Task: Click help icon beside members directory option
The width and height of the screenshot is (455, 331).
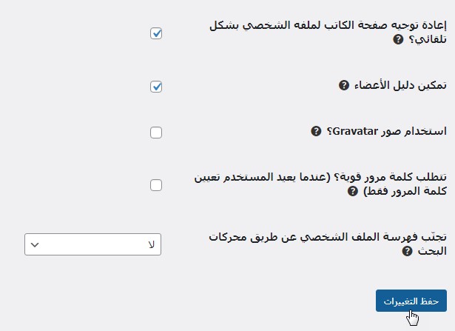Action: 343,86
